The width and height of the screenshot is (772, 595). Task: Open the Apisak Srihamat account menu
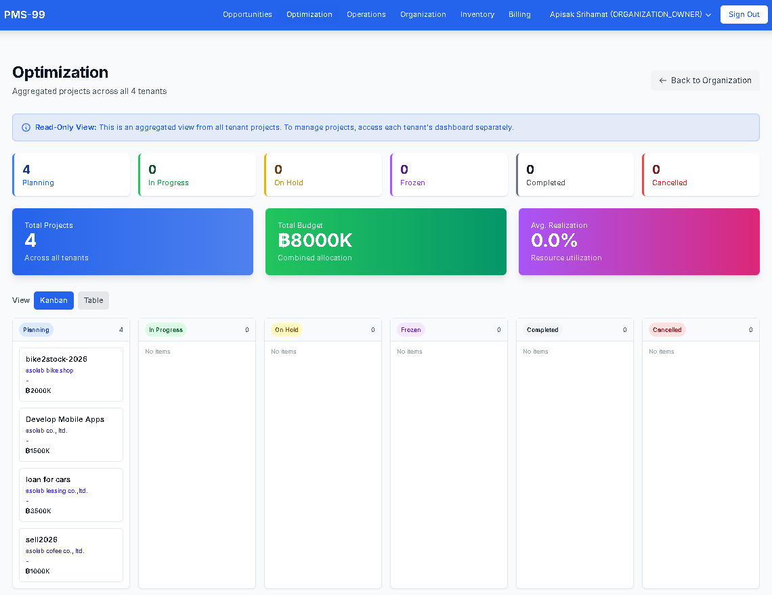point(623,14)
